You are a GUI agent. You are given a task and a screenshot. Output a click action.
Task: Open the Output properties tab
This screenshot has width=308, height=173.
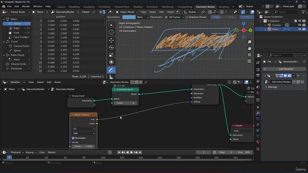(258, 75)
